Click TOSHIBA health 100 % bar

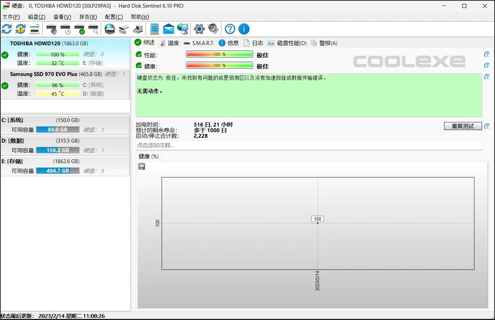tap(58, 54)
